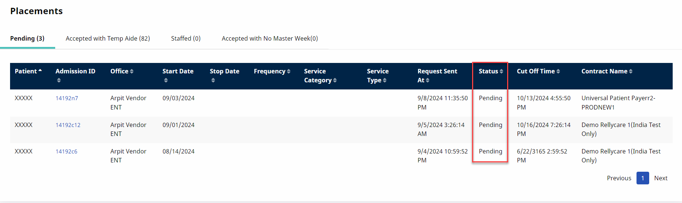Sort table by Patient column arrow

(40, 71)
